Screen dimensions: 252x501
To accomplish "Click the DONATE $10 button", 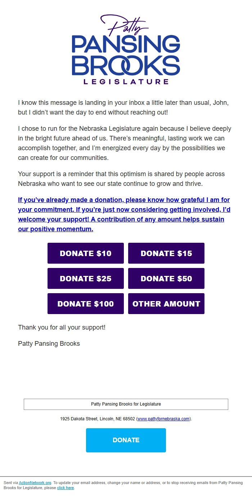I will click(85, 253).
